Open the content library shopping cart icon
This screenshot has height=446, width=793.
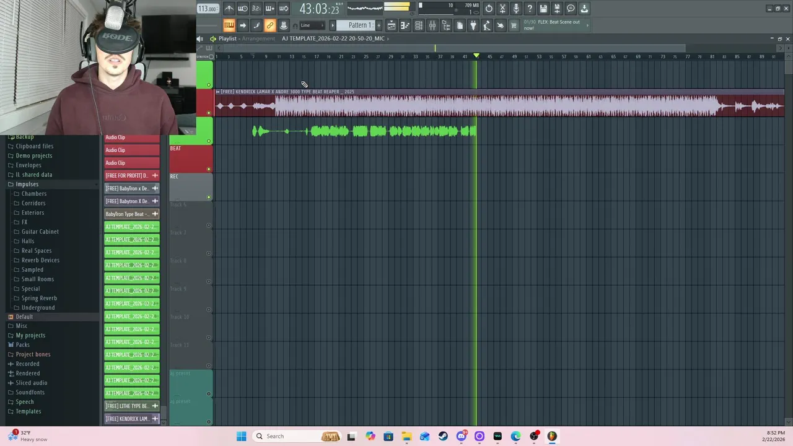[x=514, y=25]
